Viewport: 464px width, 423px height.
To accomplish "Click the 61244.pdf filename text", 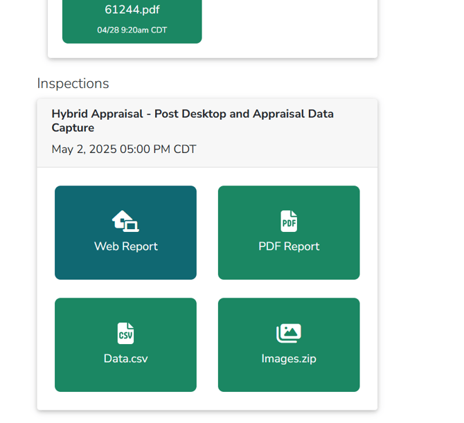I will (132, 10).
